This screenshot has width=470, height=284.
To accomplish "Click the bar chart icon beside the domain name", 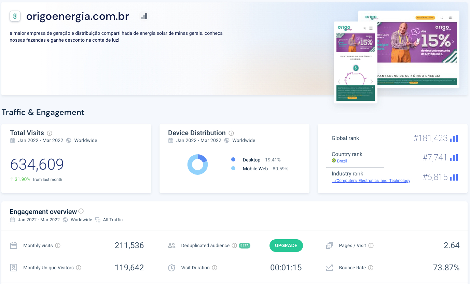I will (144, 16).
